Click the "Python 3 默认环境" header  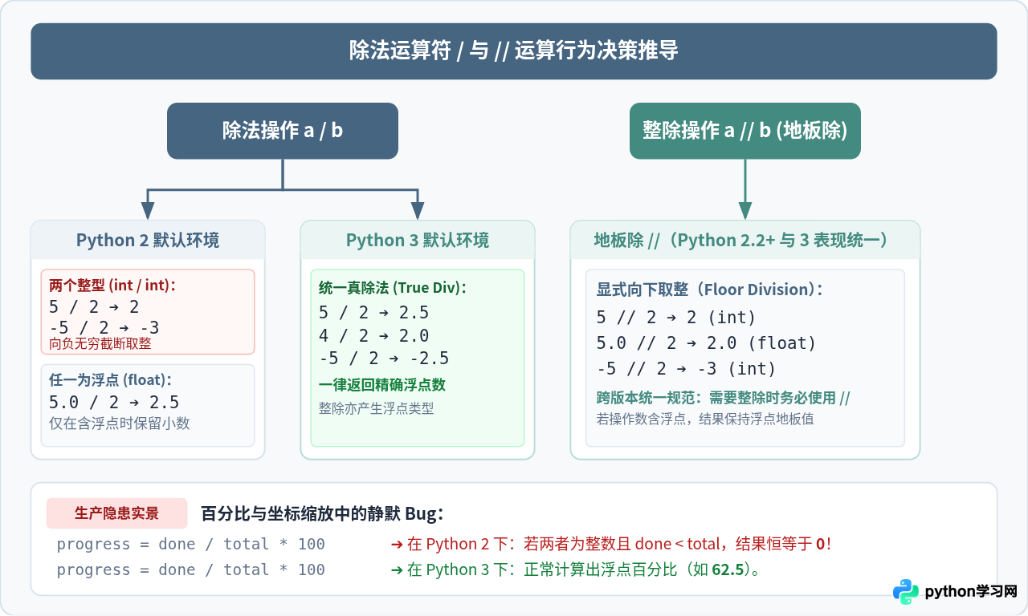click(418, 240)
